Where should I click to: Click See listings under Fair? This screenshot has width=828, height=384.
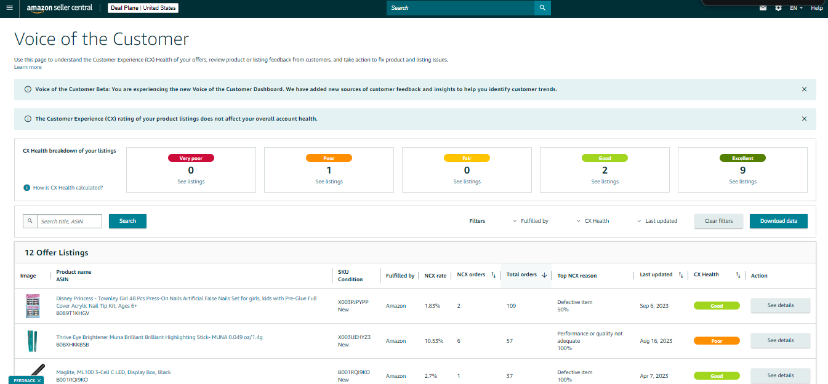pos(467,182)
